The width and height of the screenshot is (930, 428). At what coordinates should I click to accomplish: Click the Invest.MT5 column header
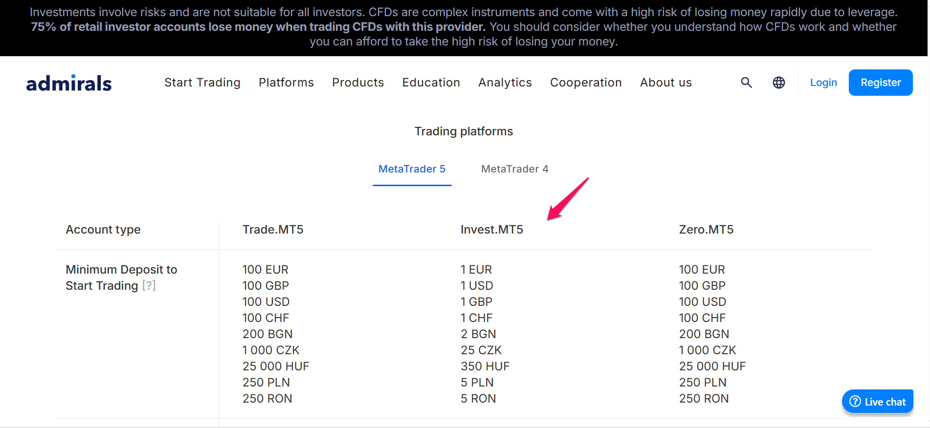[x=492, y=230]
